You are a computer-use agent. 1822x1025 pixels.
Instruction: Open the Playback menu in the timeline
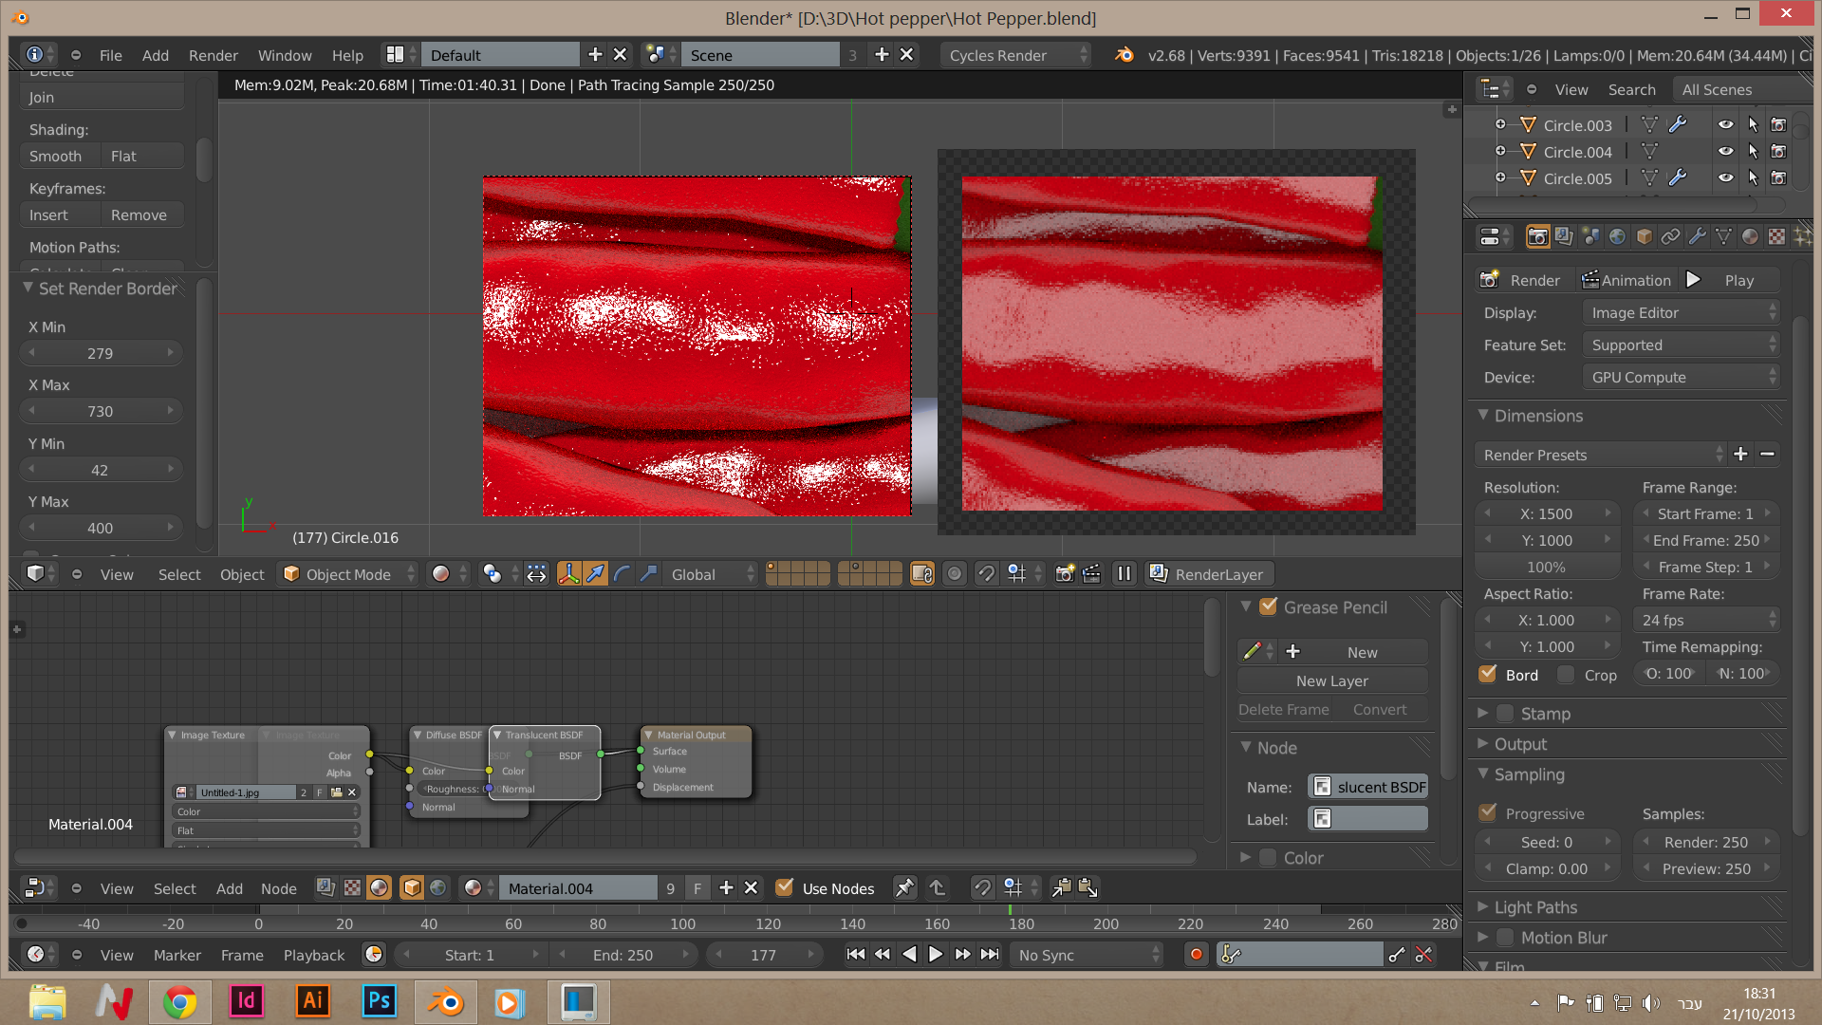(x=313, y=955)
